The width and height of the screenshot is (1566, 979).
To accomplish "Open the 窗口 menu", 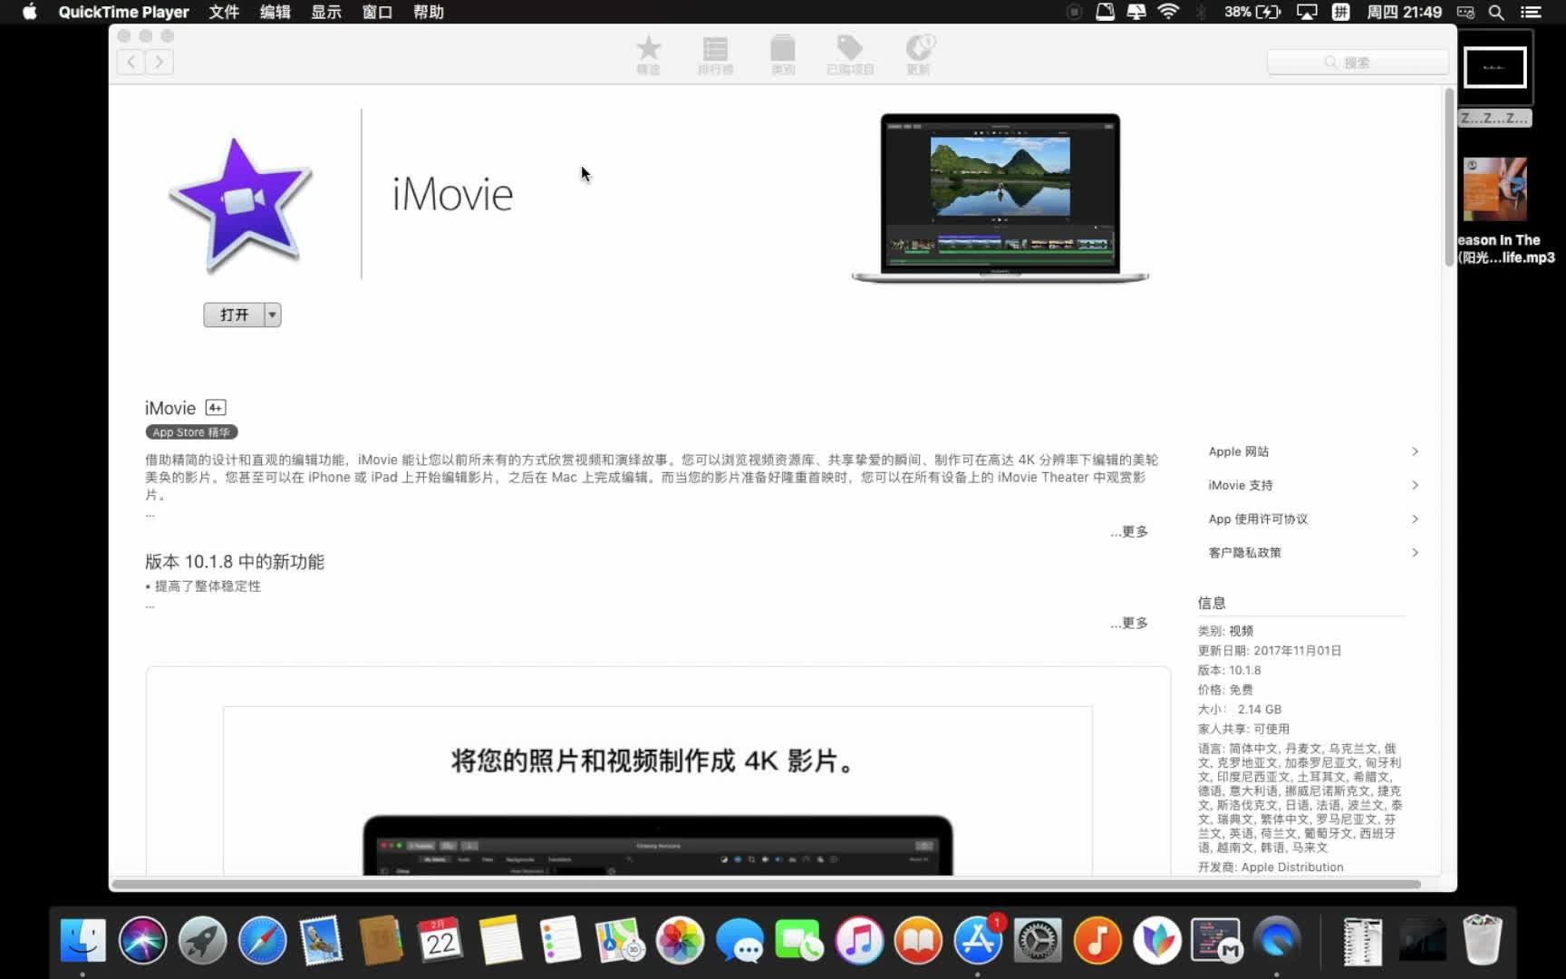I will point(377,12).
